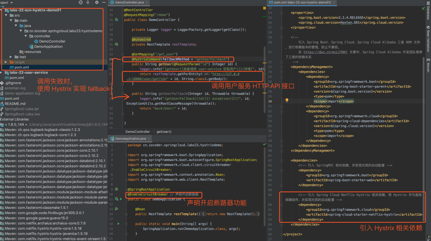Select README.md file in tree
The image size is (431, 241).
[15, 104]
